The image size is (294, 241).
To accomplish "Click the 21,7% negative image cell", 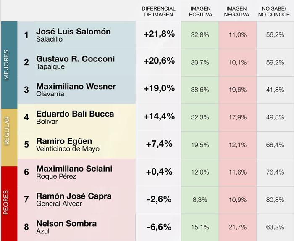I will coord(238,227).
